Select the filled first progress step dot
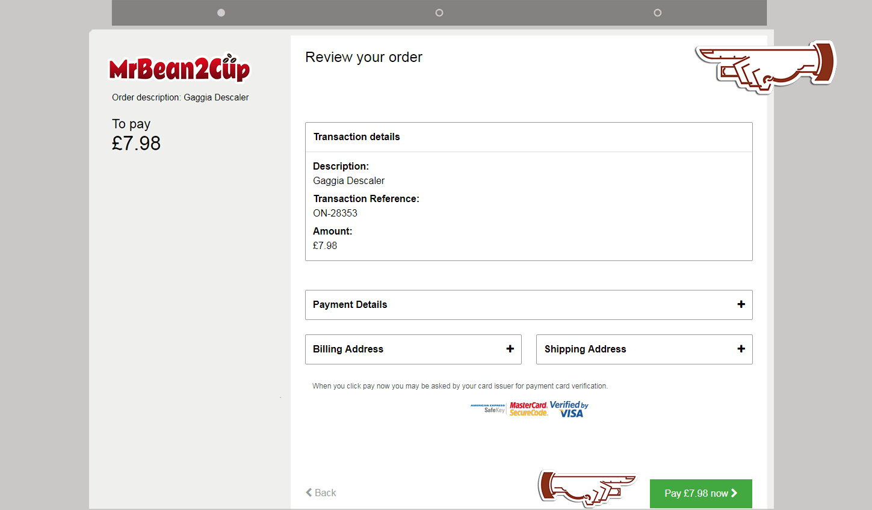Viewport: 872px width, 510px height. (x=221, y=12)
